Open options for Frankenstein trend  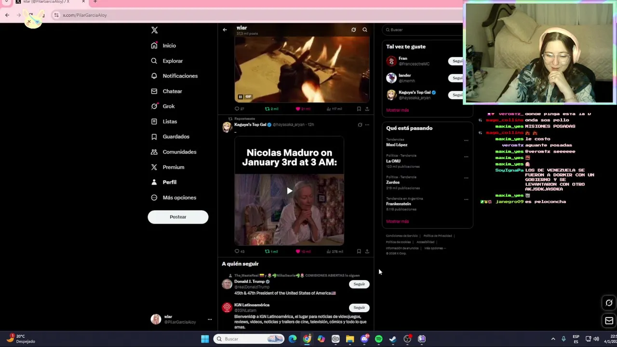pyautogui.click(x=466, y=200)
